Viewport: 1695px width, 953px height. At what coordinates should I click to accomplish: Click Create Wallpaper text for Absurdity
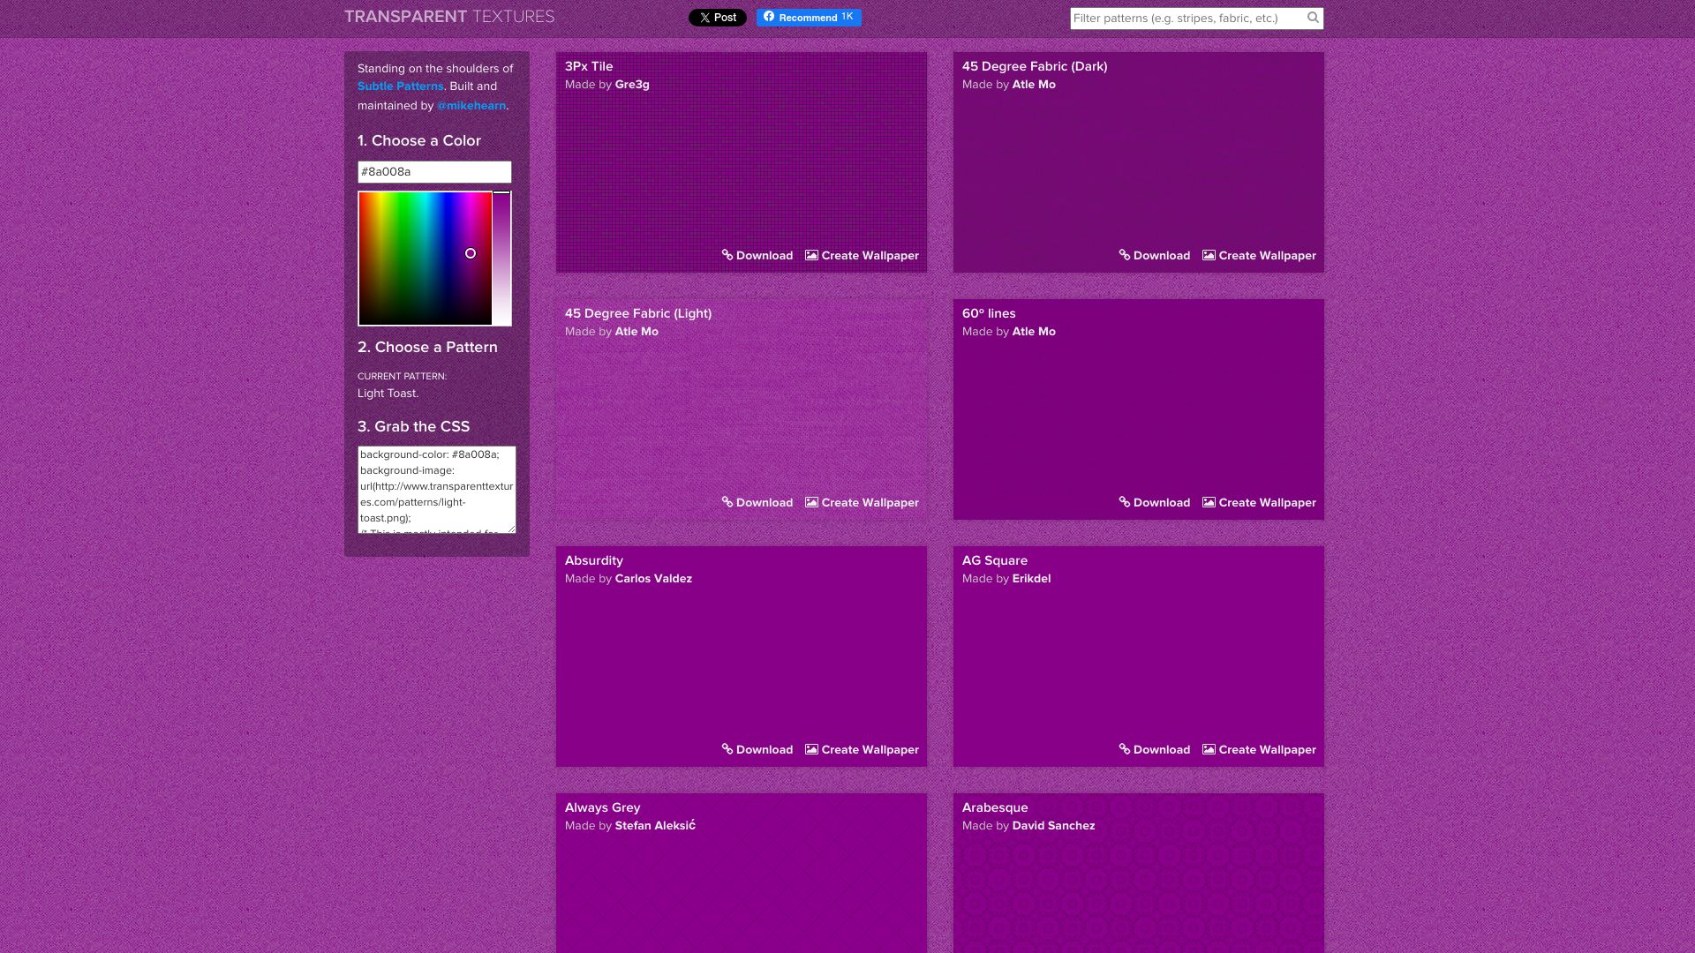870,750
